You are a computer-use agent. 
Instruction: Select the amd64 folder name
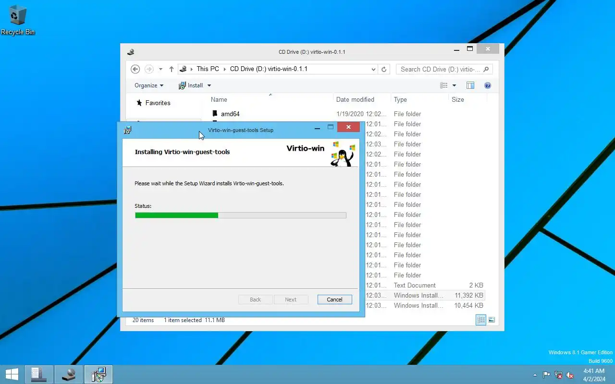230,114
